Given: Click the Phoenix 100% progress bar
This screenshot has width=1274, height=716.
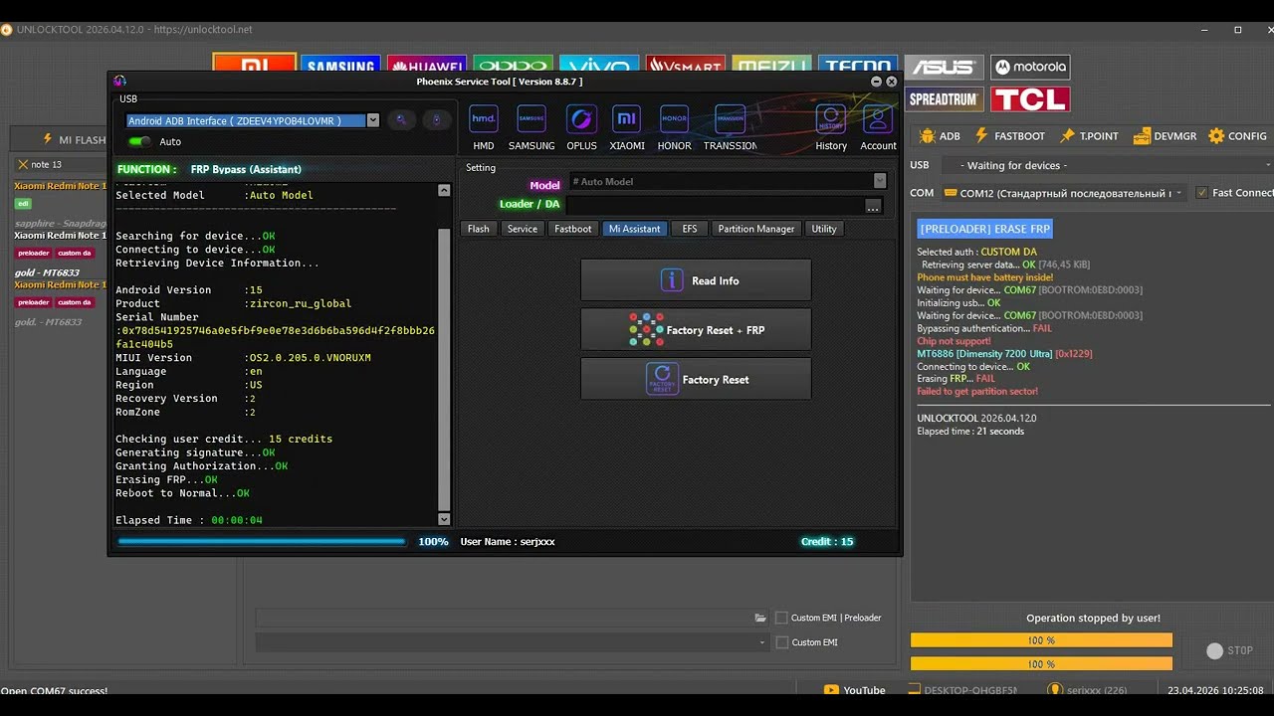Looking at the screenshot, I should pos(262,542).
